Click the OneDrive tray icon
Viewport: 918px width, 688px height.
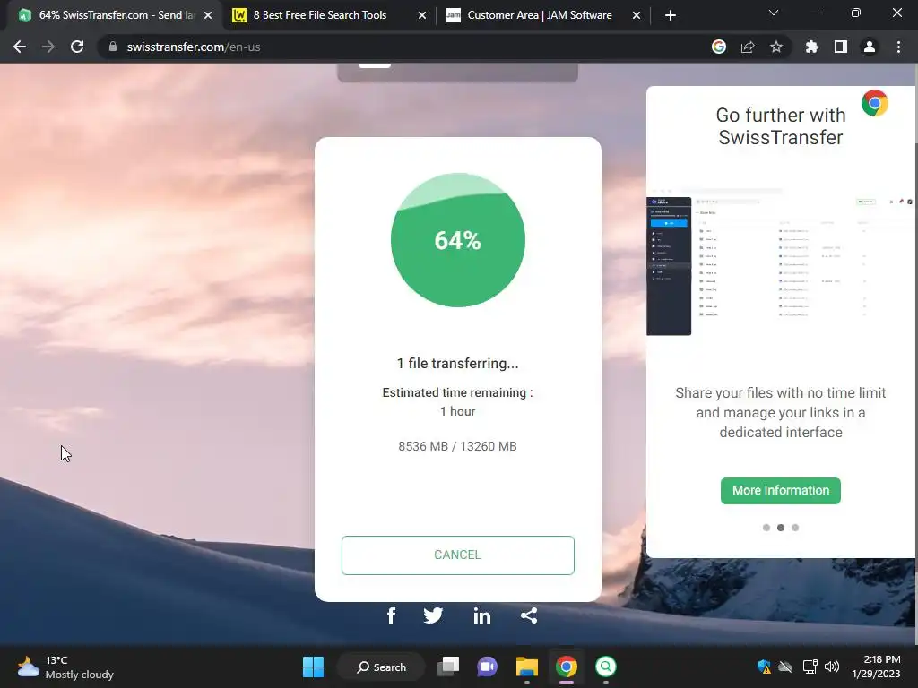pos(785,666)
